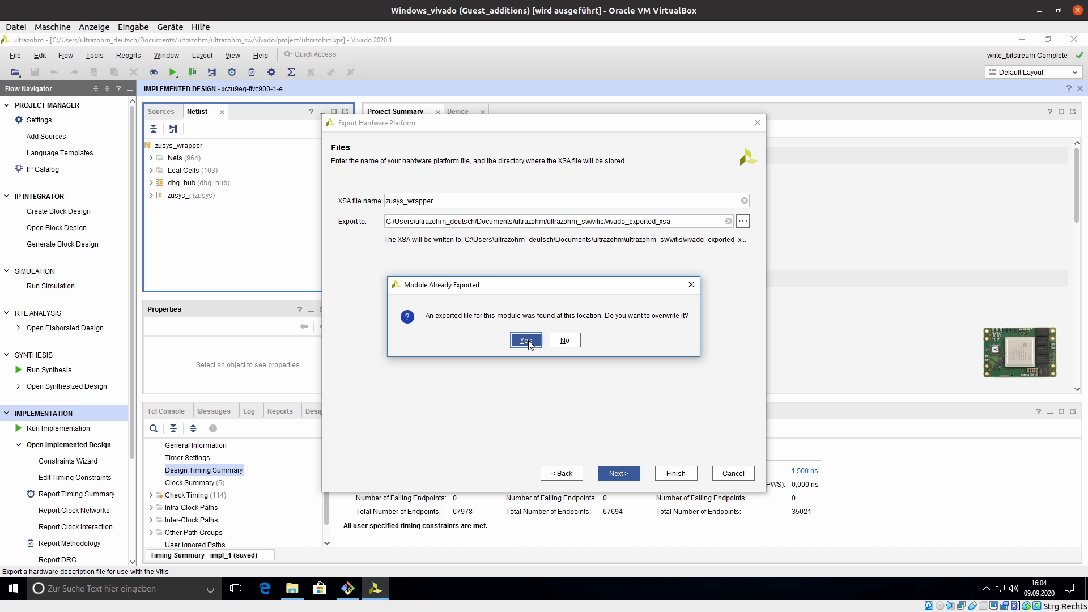Click the Sigma toolbar icon

coord(291,72)
